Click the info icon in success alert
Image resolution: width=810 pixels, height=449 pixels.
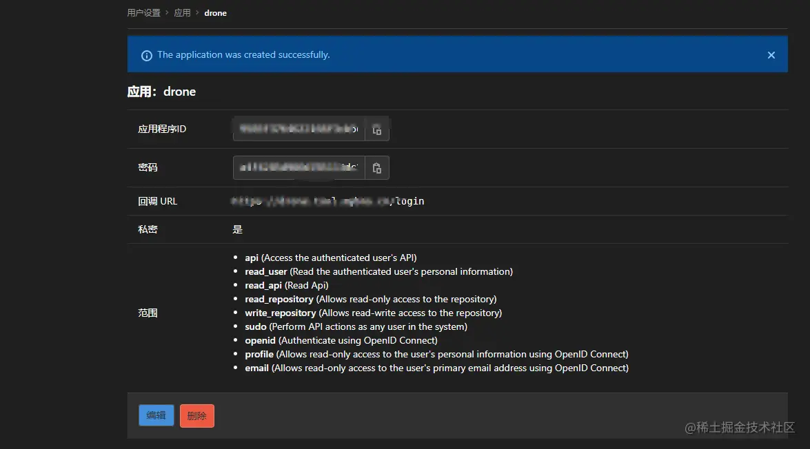pos(146,56)
